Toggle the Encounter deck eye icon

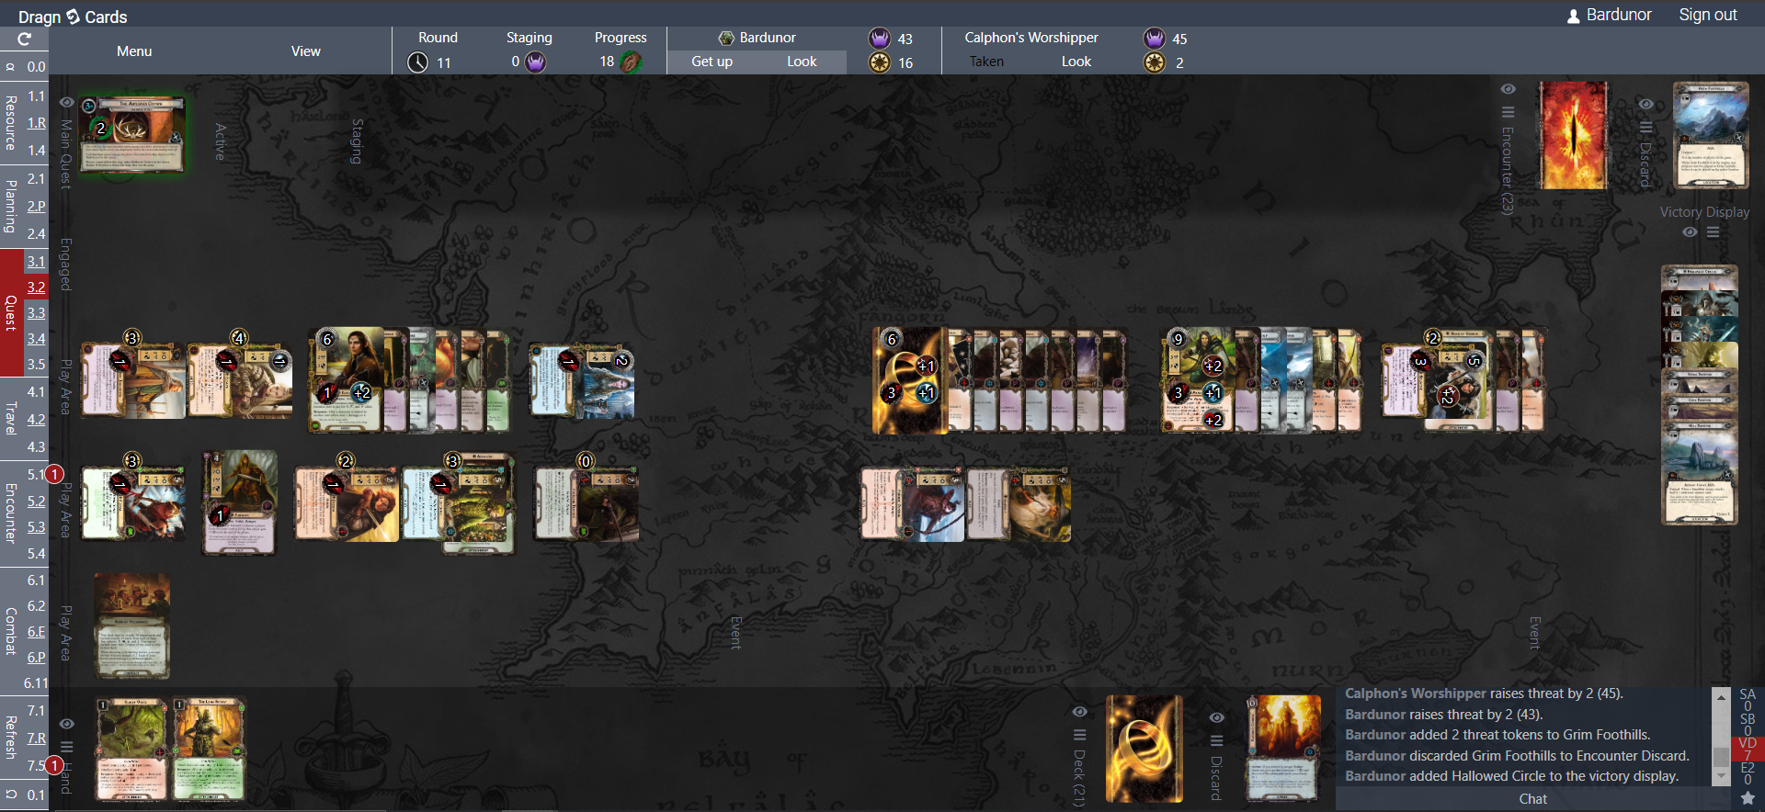(x=1509, y=89)
